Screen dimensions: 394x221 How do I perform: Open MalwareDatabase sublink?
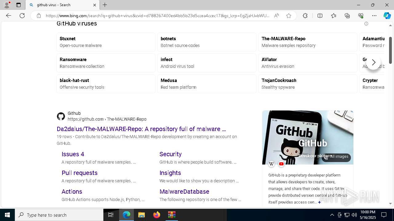tap(184, 192)
